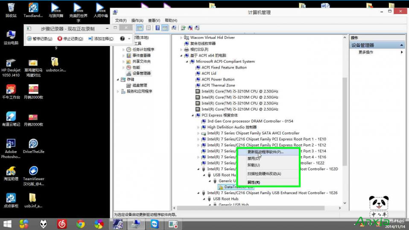The height and width of the screenshot is (230, 409).
Task: Choose 属性(R) in context menu
Action: click(269, 182)
